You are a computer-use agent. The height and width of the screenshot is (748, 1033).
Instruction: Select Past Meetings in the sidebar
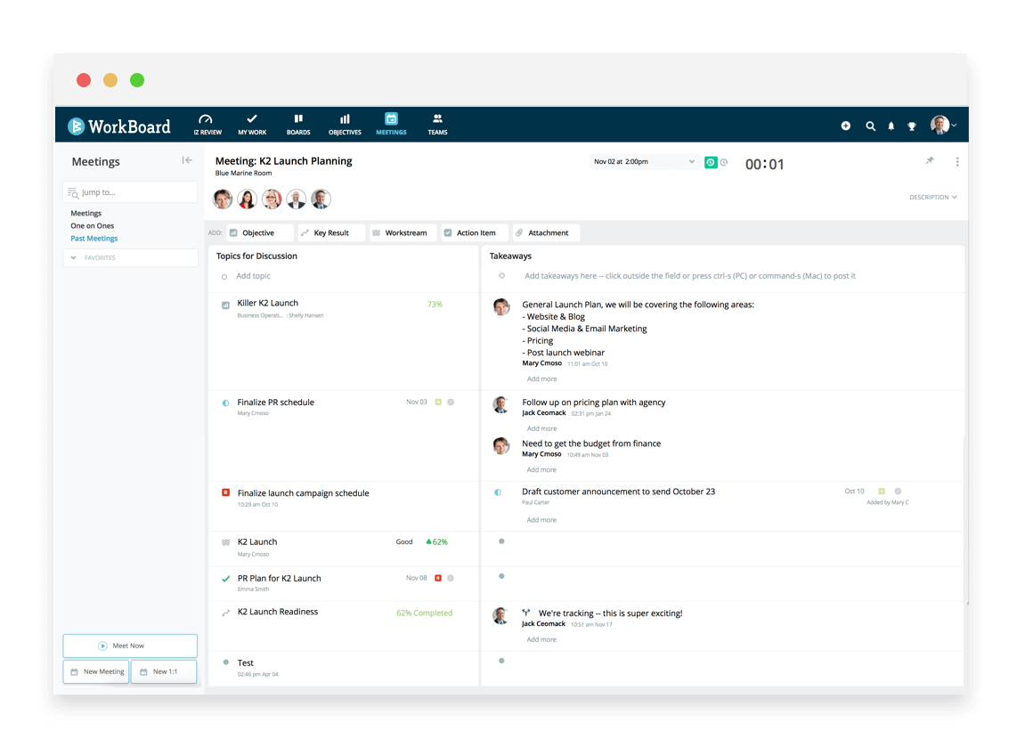(94, 238)
